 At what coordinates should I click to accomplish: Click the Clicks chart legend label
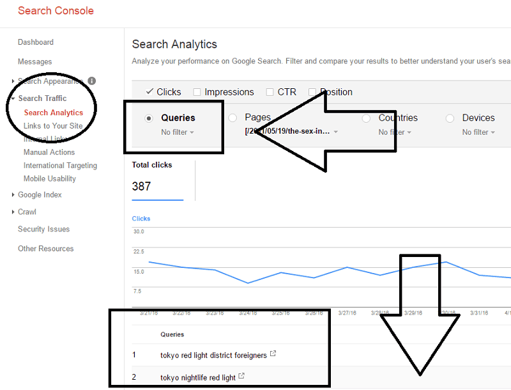coord(141,219)
